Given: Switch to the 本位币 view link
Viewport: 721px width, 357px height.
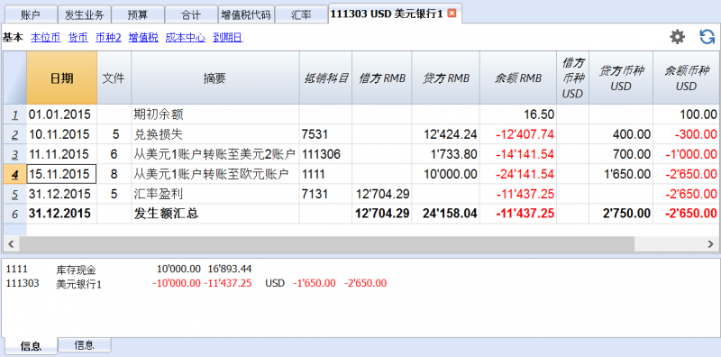Looking at the screenshot, I should click(x=46, y=38).
